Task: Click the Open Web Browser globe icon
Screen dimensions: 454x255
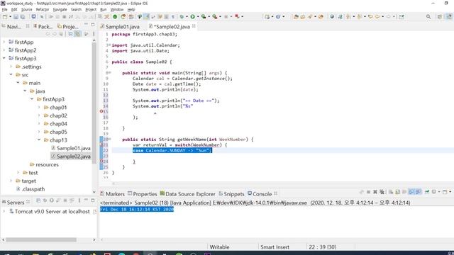Action: [x=332, y=17]
